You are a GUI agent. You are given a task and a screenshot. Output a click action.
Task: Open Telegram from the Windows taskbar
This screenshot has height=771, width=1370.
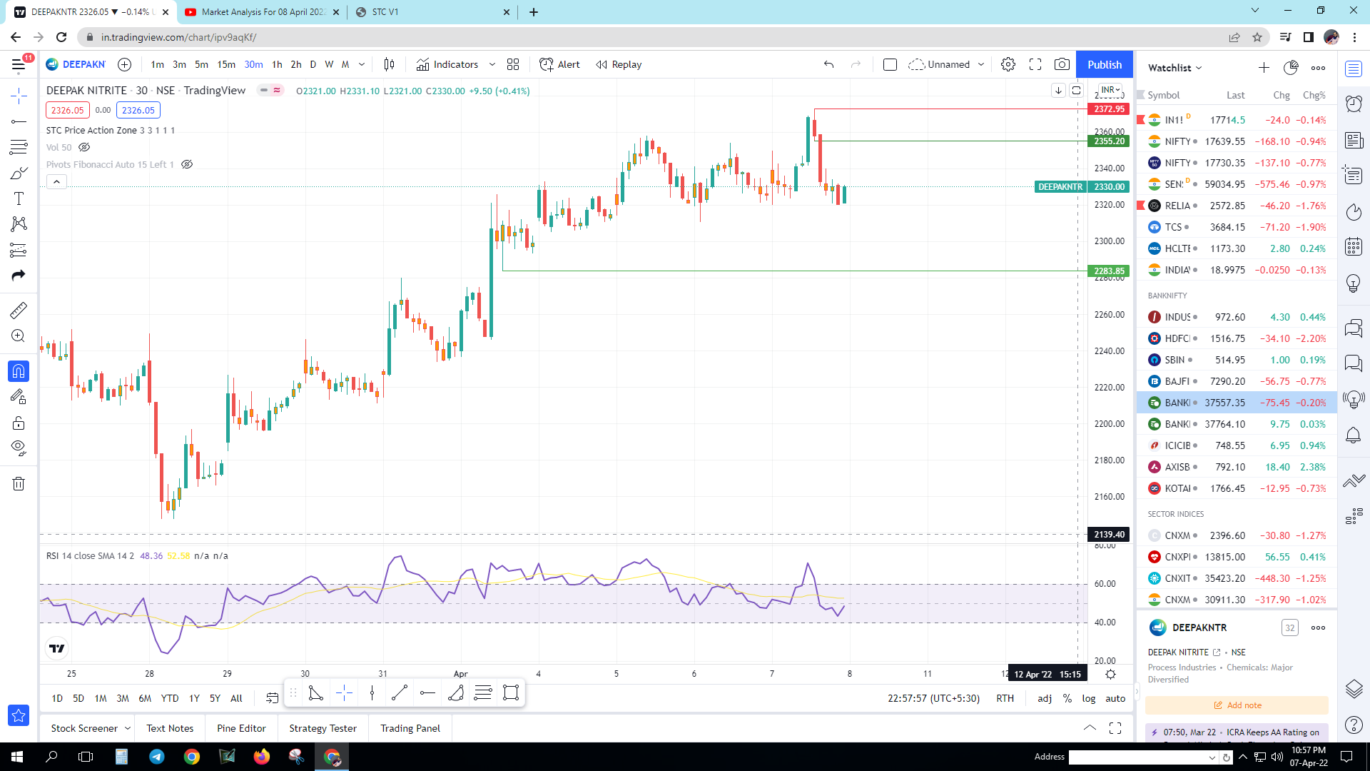(x=156, y=757)
